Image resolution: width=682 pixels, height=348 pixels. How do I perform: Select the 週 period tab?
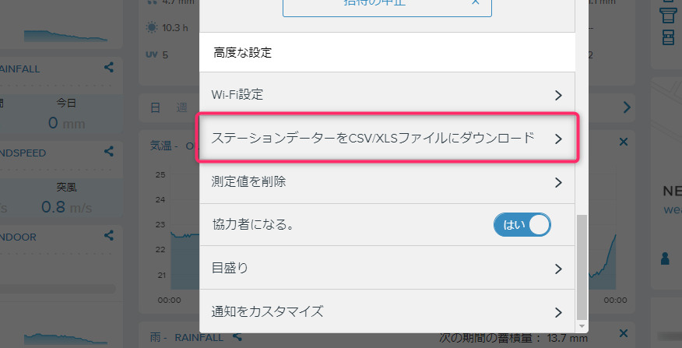click(x=182, y=107)
